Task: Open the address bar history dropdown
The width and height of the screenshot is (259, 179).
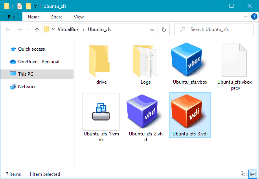Action: tap(152, 30)
